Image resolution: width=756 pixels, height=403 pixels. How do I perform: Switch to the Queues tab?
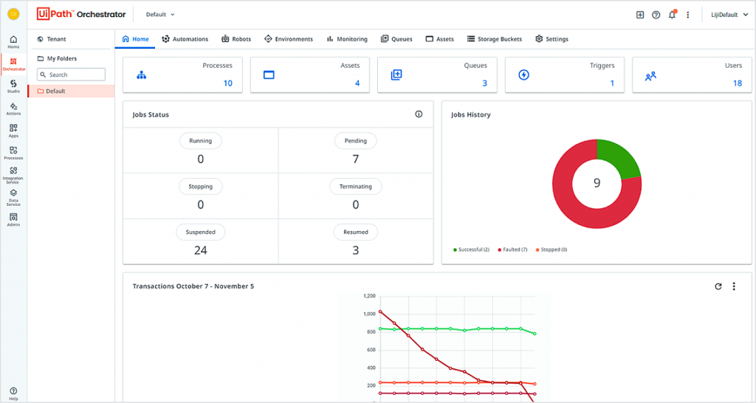[396, 39]
